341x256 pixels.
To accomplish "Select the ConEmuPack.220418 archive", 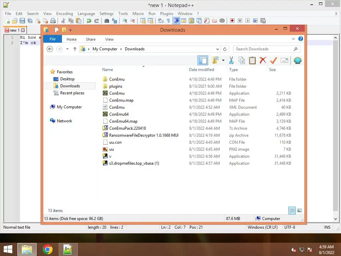I will coord(128,128).
